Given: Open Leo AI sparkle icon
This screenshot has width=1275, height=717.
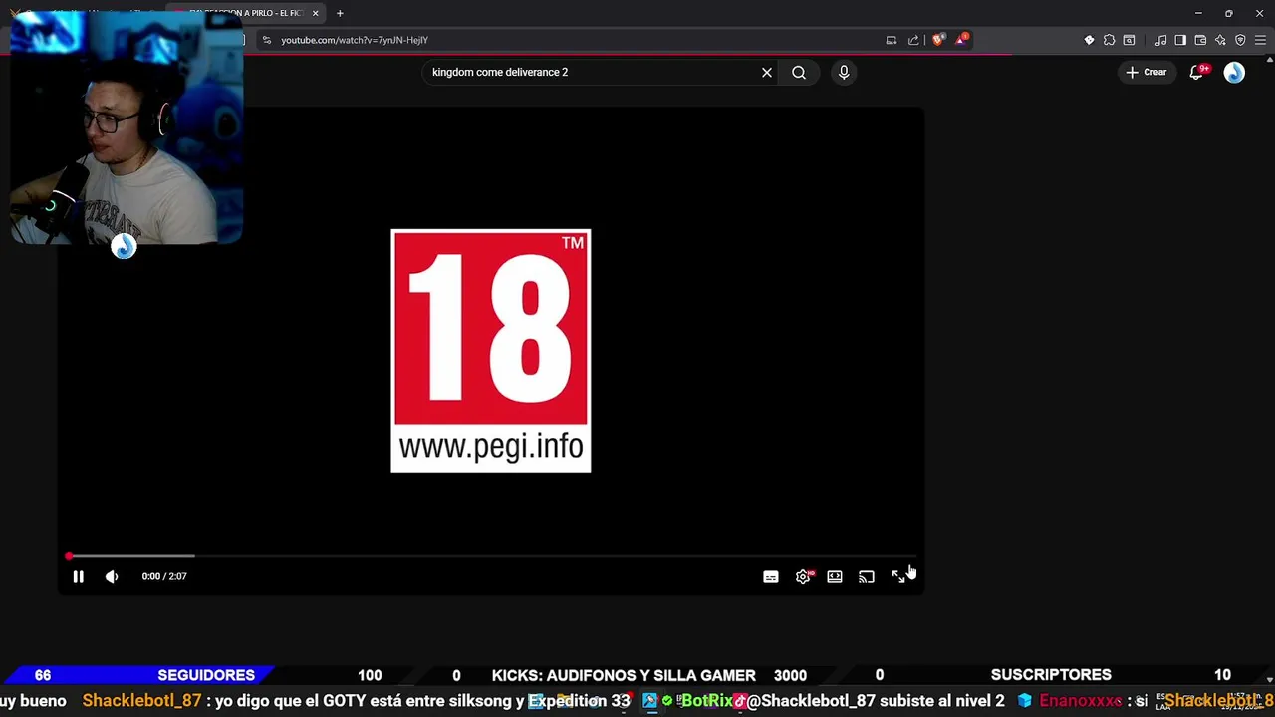Looking at the screenshot, I should pos(1220,40).
